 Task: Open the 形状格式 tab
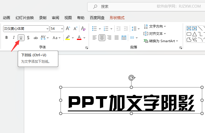tap(117, 18)
